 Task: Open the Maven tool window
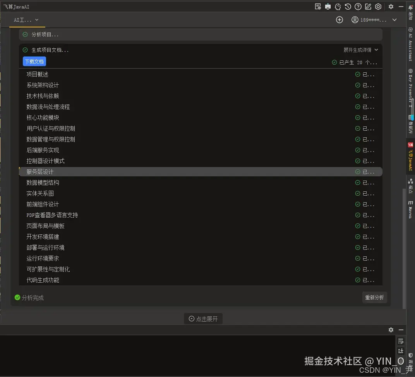pyautogui.click(x=410, y=208)
